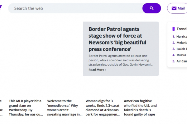The image size is (187, 124).
Task: Click Read More » link
Action: click(97, 70)
